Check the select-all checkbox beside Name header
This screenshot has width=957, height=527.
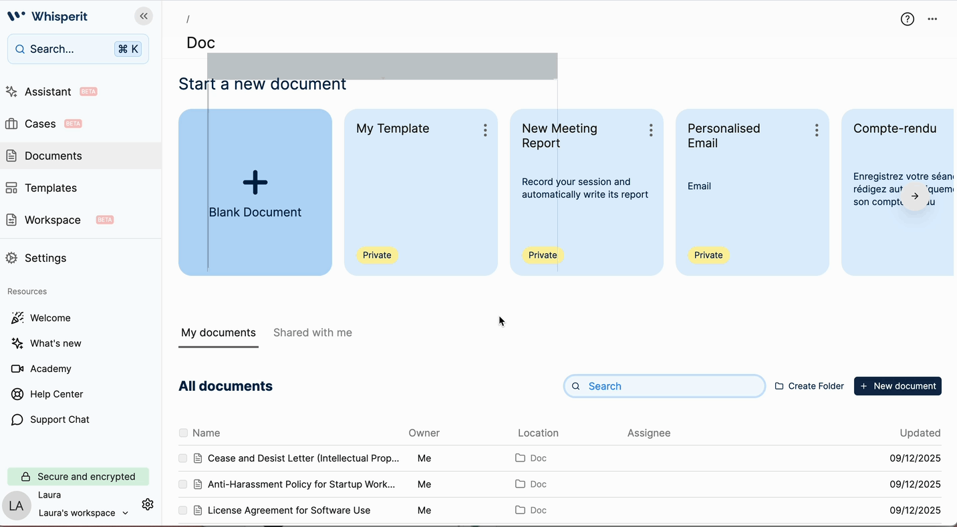[183, 433]
